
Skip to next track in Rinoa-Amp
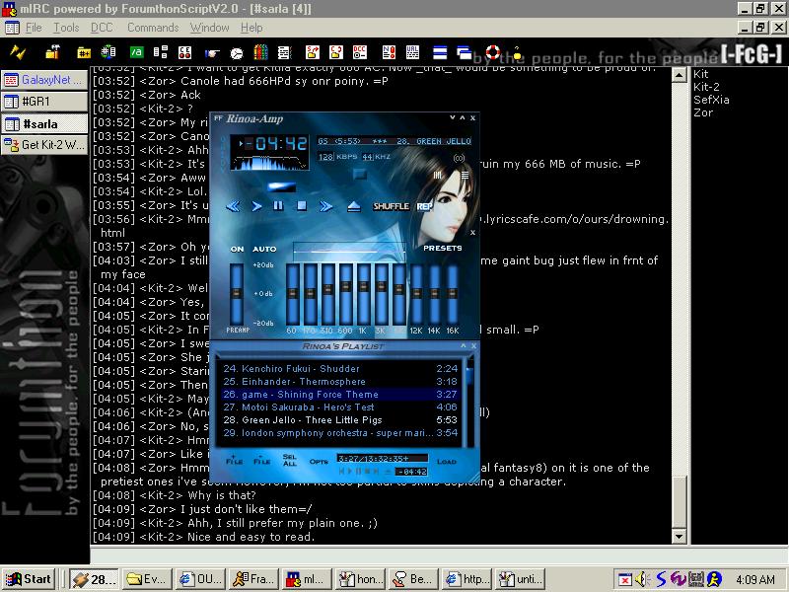(x=326, y=206)
